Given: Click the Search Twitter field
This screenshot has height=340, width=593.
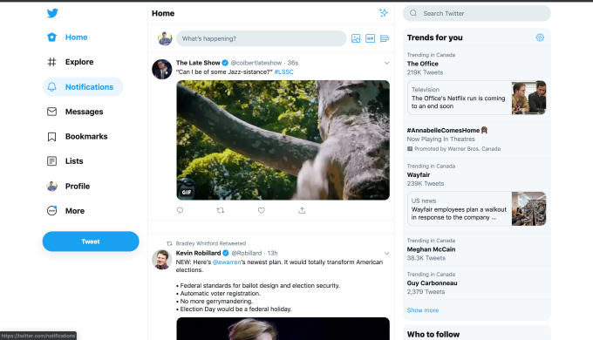Looking at the screenshot, I should click(476, 13).
